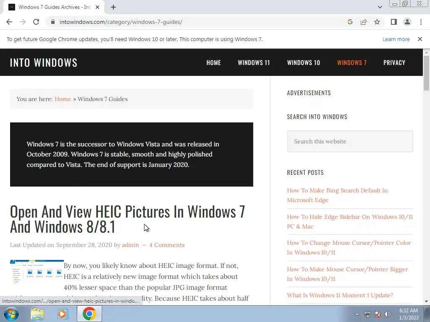Dismiss the Chrome update notification bar
The image size is (430, 322).
(x=420, y=39)
